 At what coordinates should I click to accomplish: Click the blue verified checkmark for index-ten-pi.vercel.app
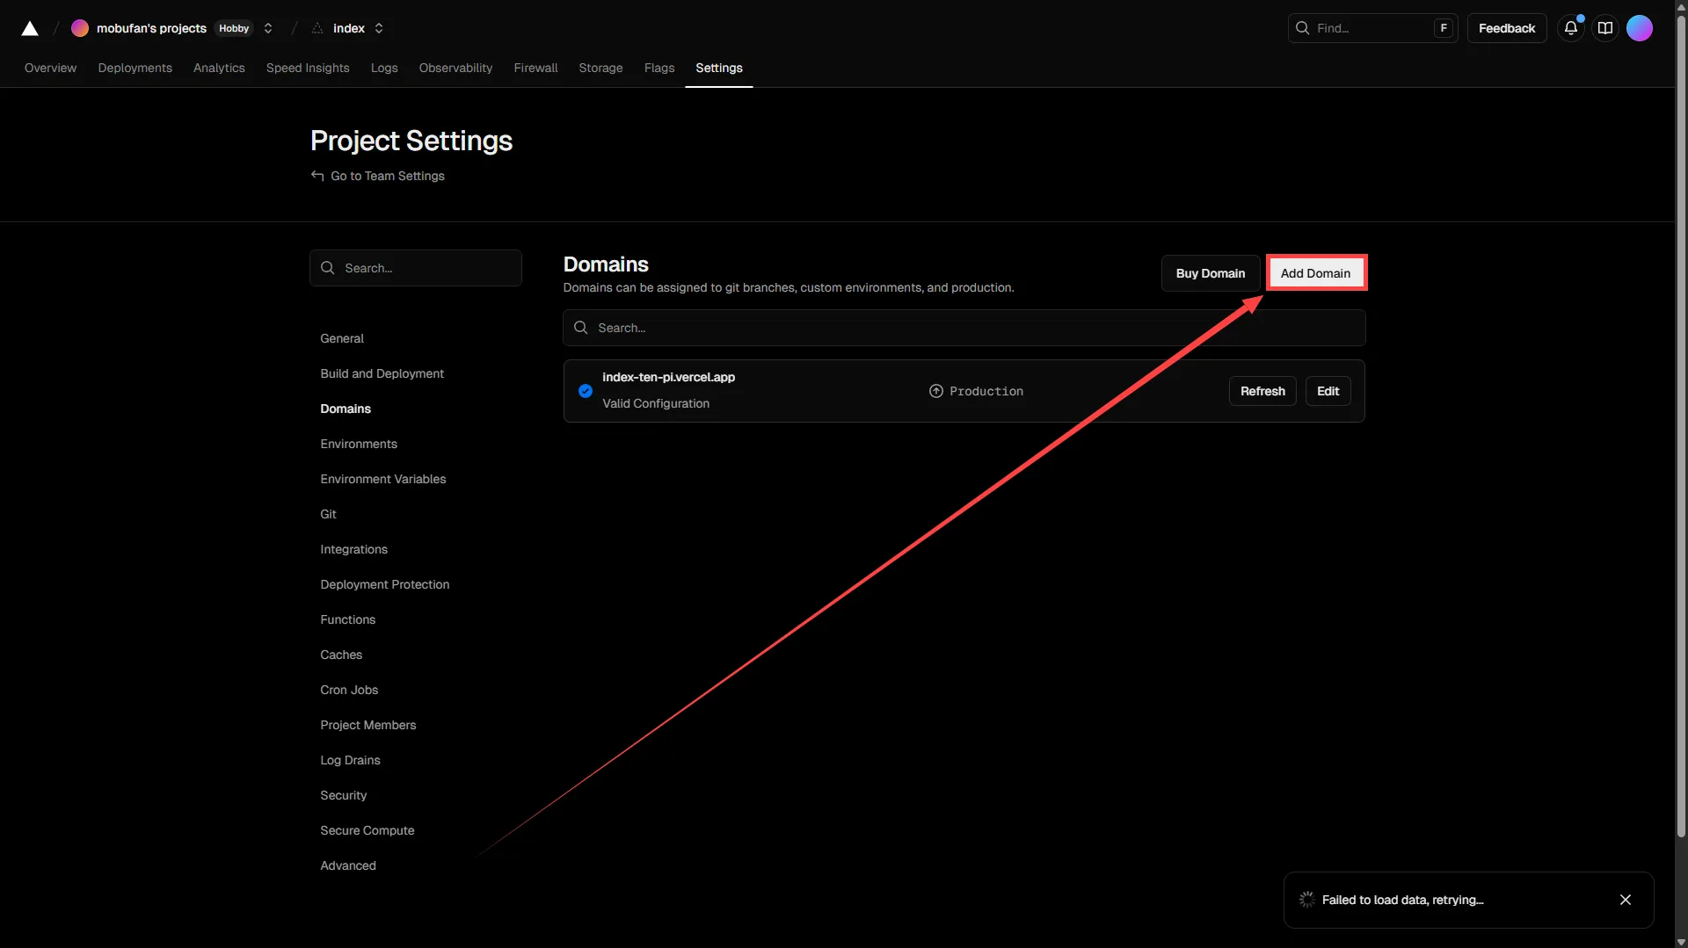click(x=586, y=391)
